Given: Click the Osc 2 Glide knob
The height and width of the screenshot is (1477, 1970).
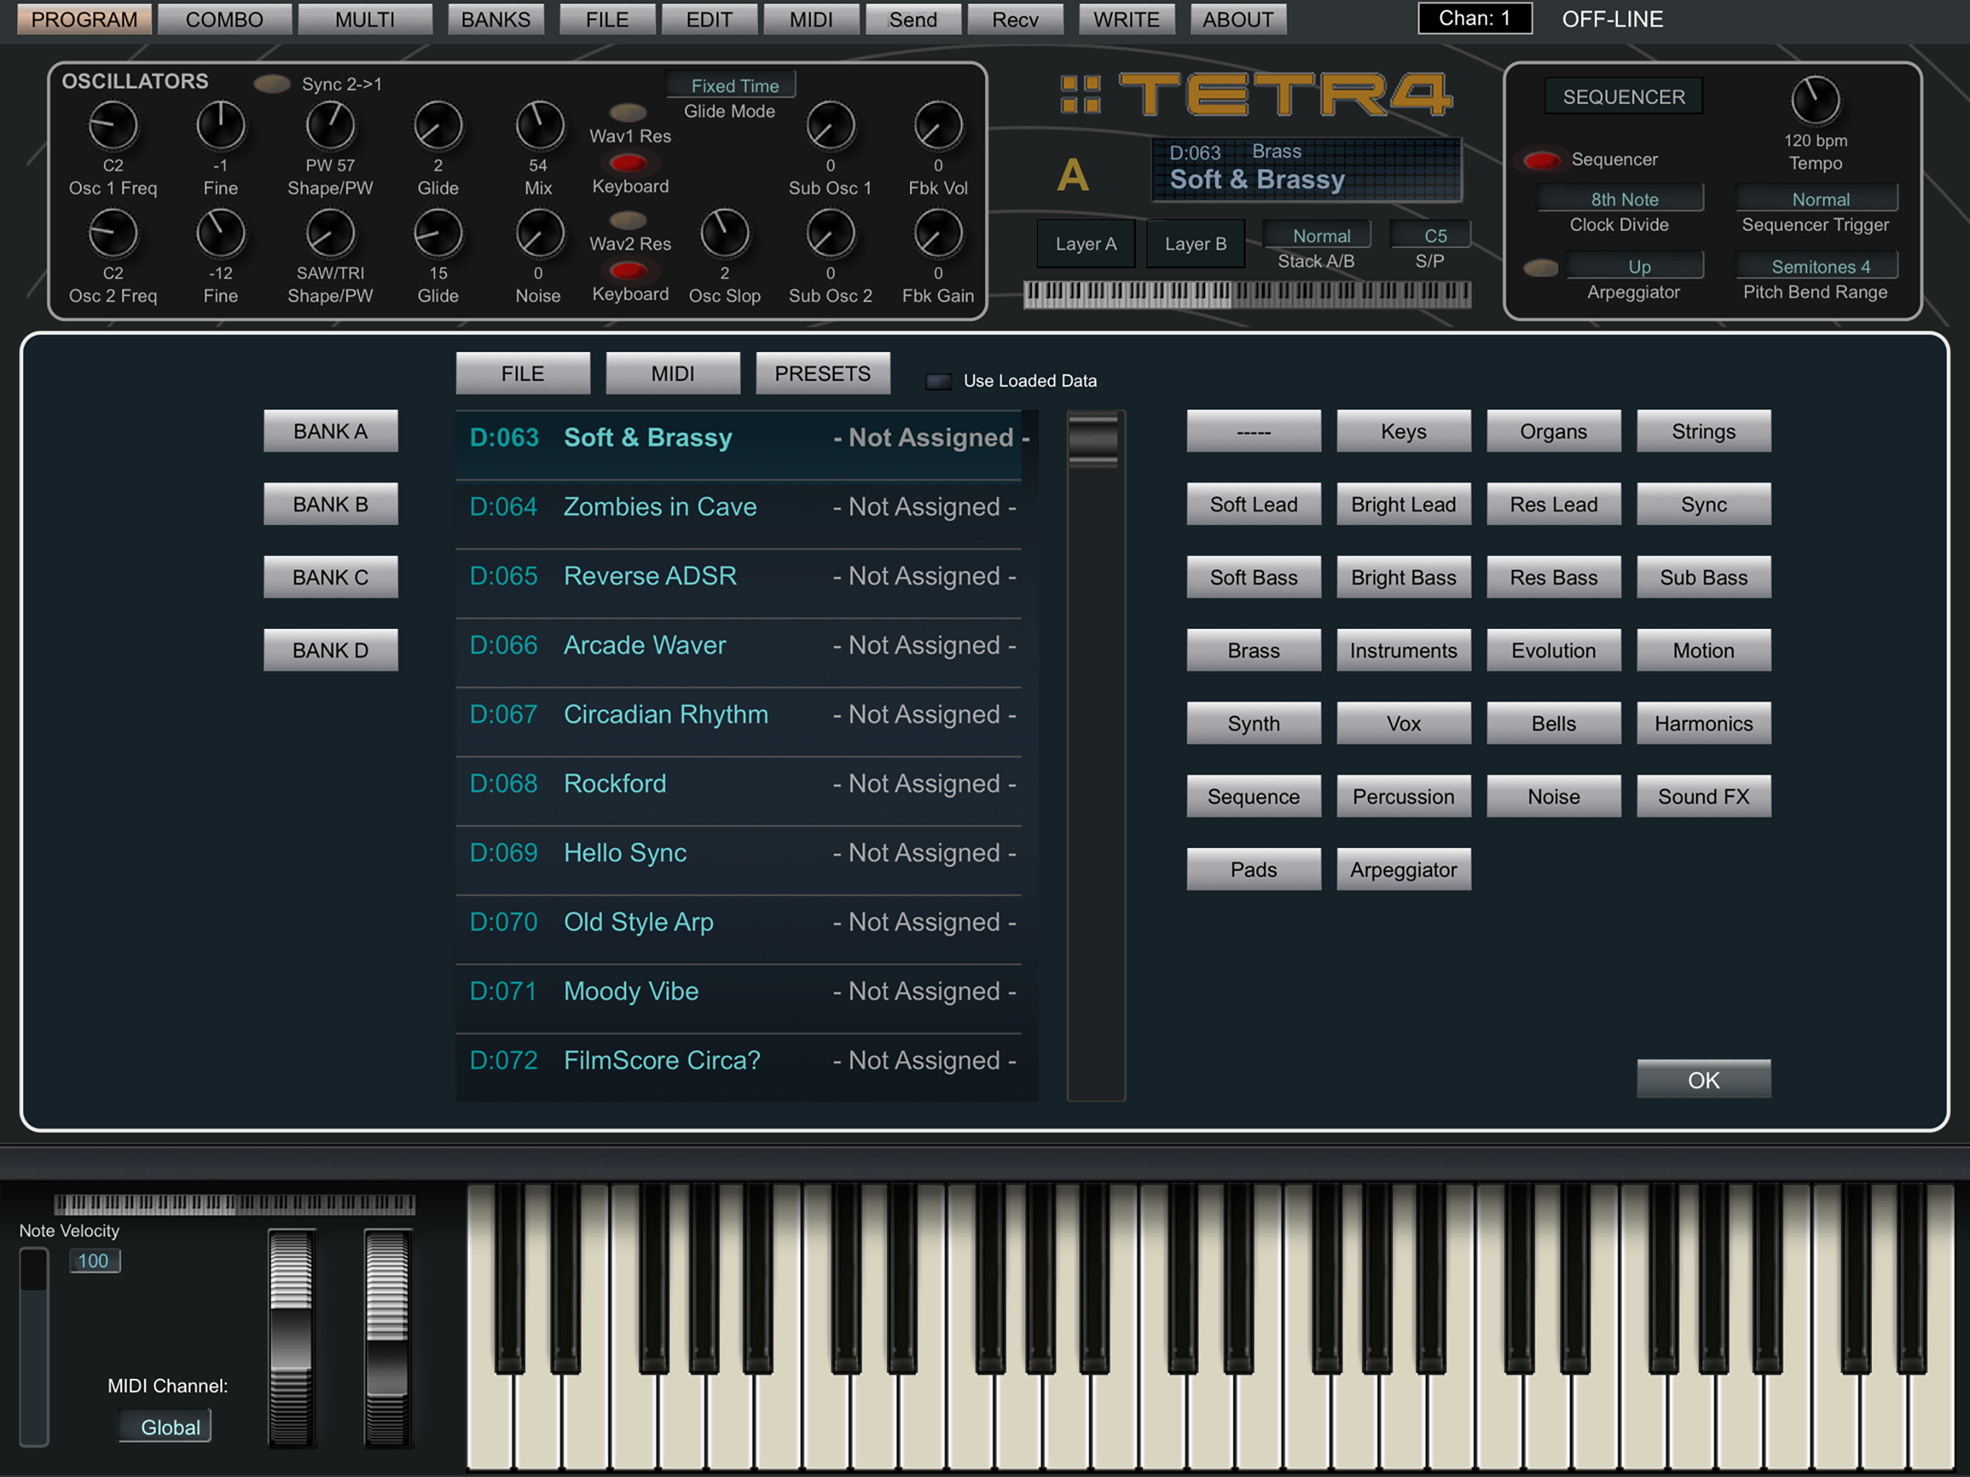Looking at the screenshot, I should pos(438,234).
